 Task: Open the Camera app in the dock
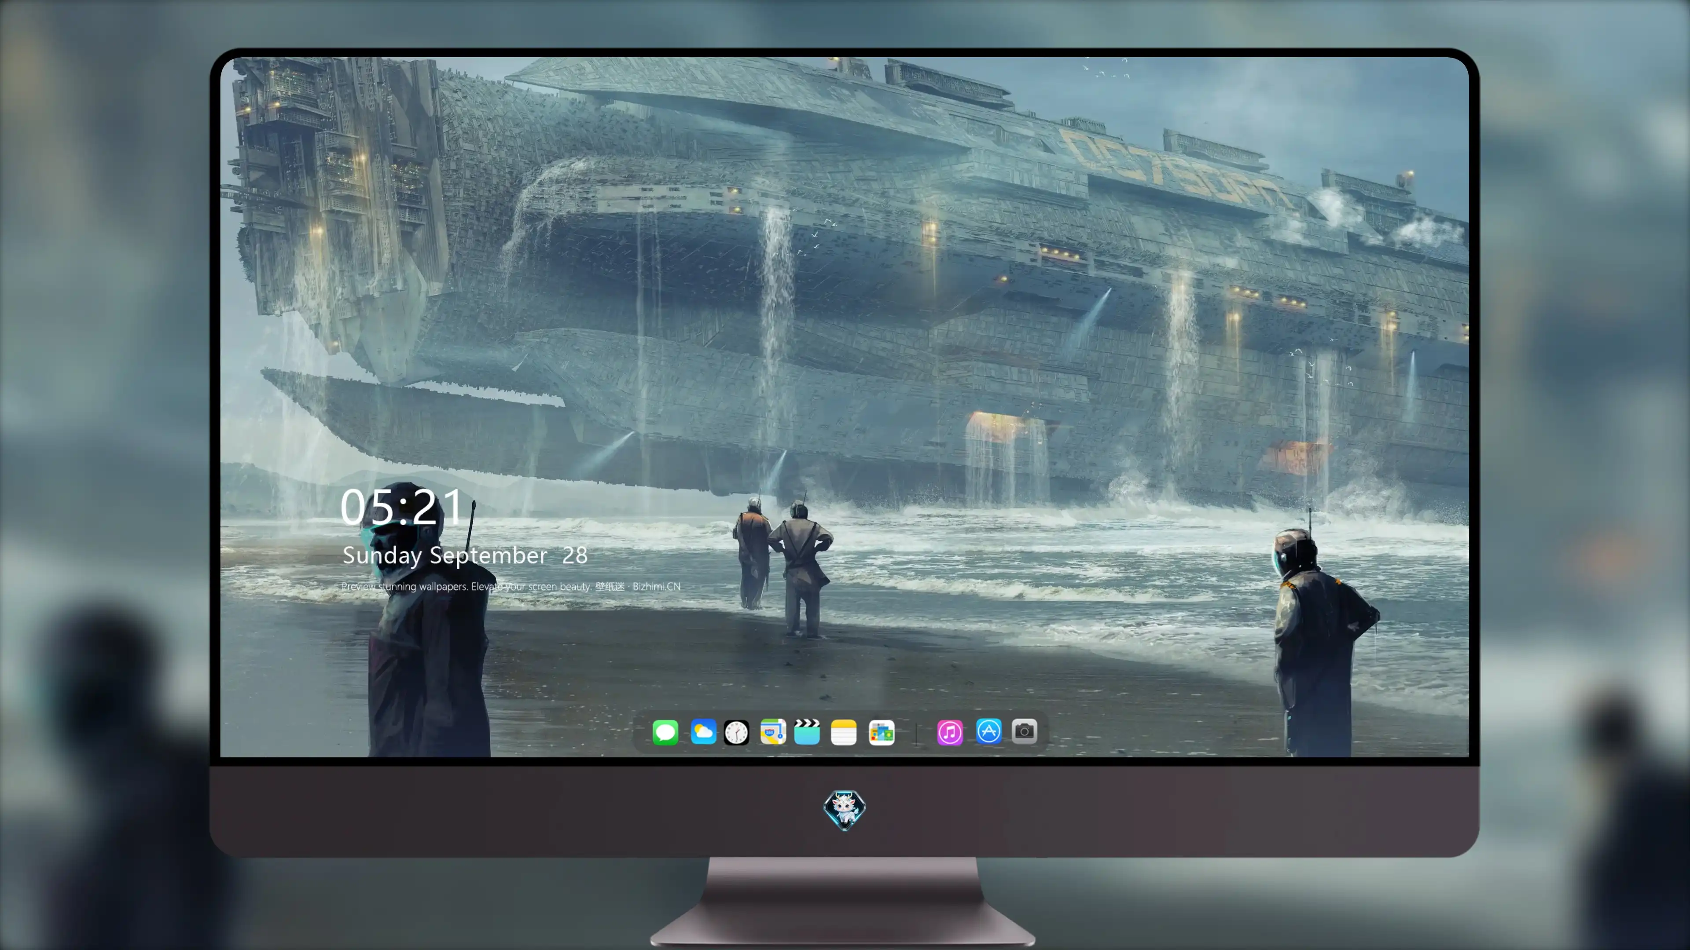[1024, 731]
